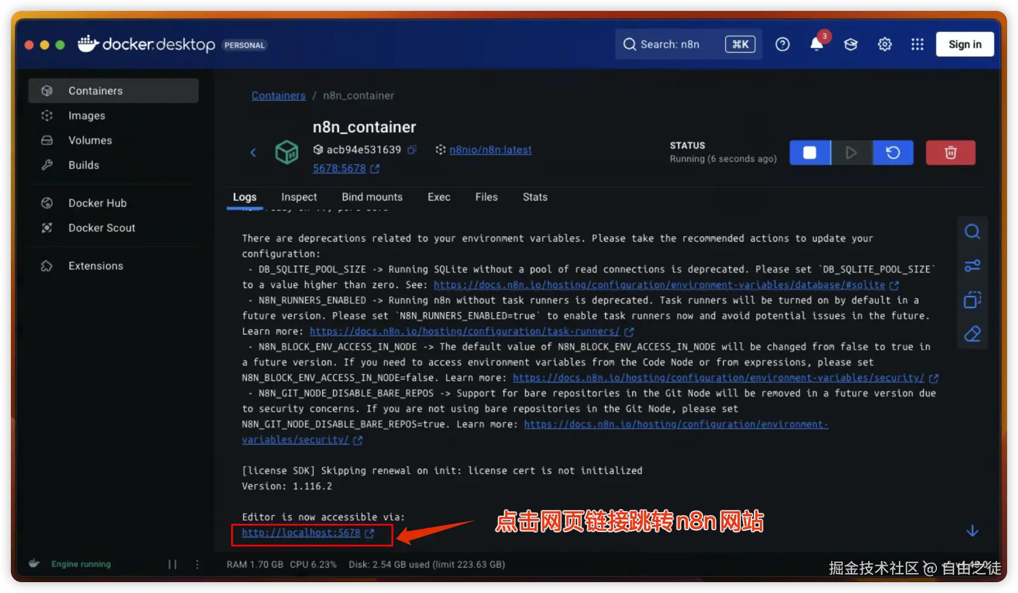Start the n8n_container play button

[852, 153]
